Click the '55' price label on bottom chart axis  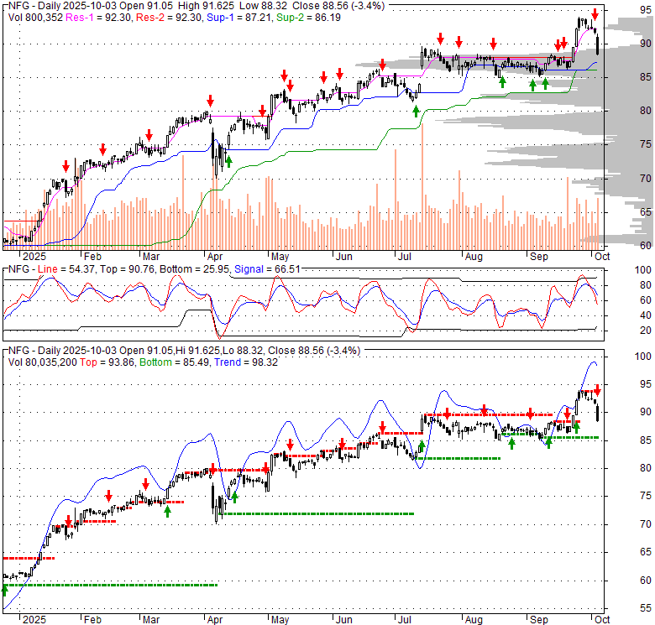click(646, 608)
